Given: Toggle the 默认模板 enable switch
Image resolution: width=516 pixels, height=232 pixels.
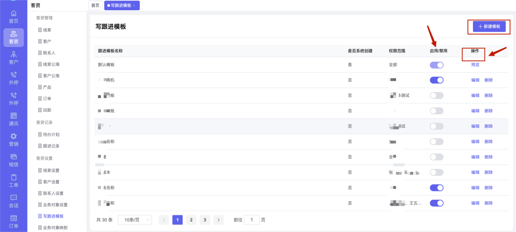Looking at the screenshot, I should pos(437,65).
